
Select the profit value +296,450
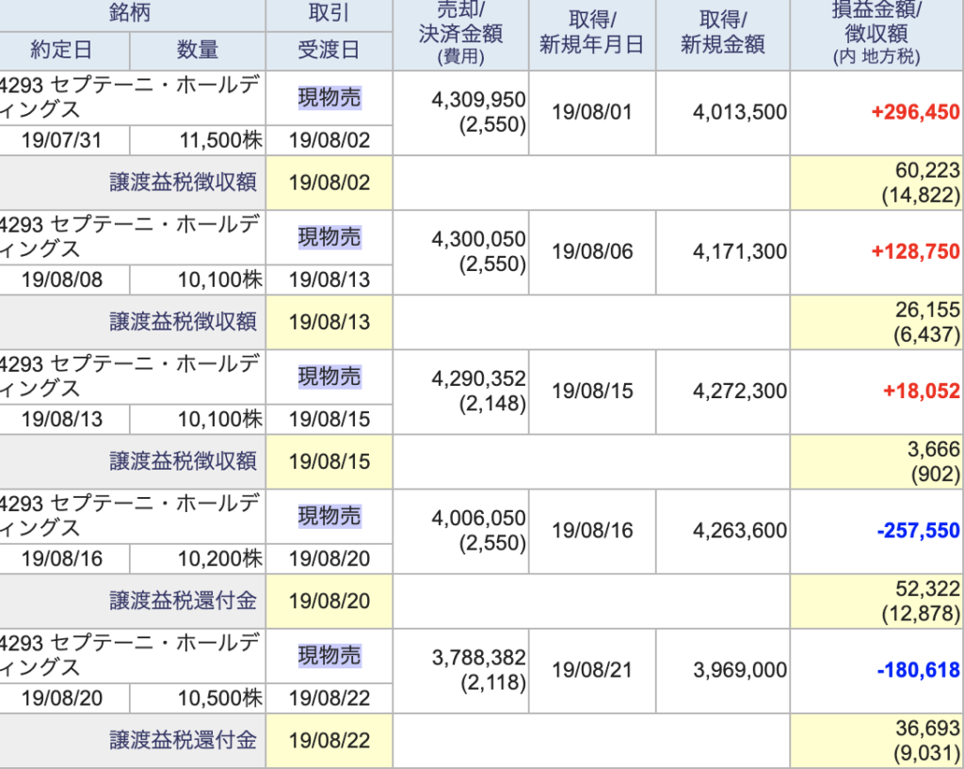click(915, 112)
